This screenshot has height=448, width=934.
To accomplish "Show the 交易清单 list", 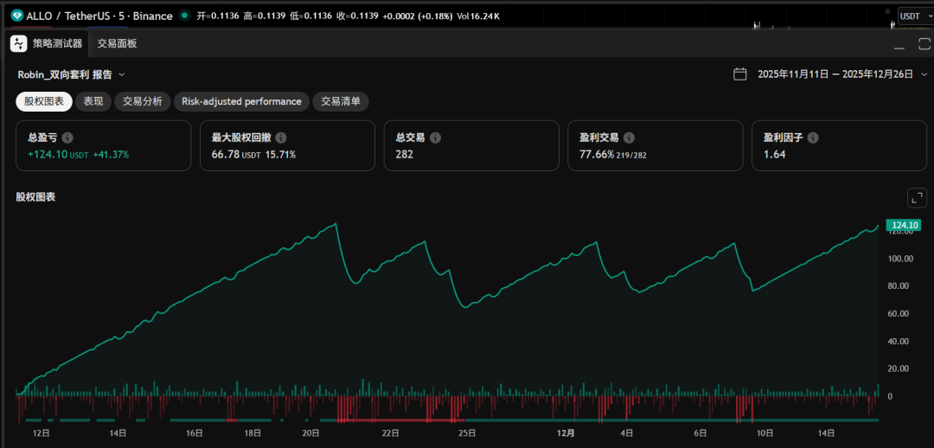I will (341, 101).
